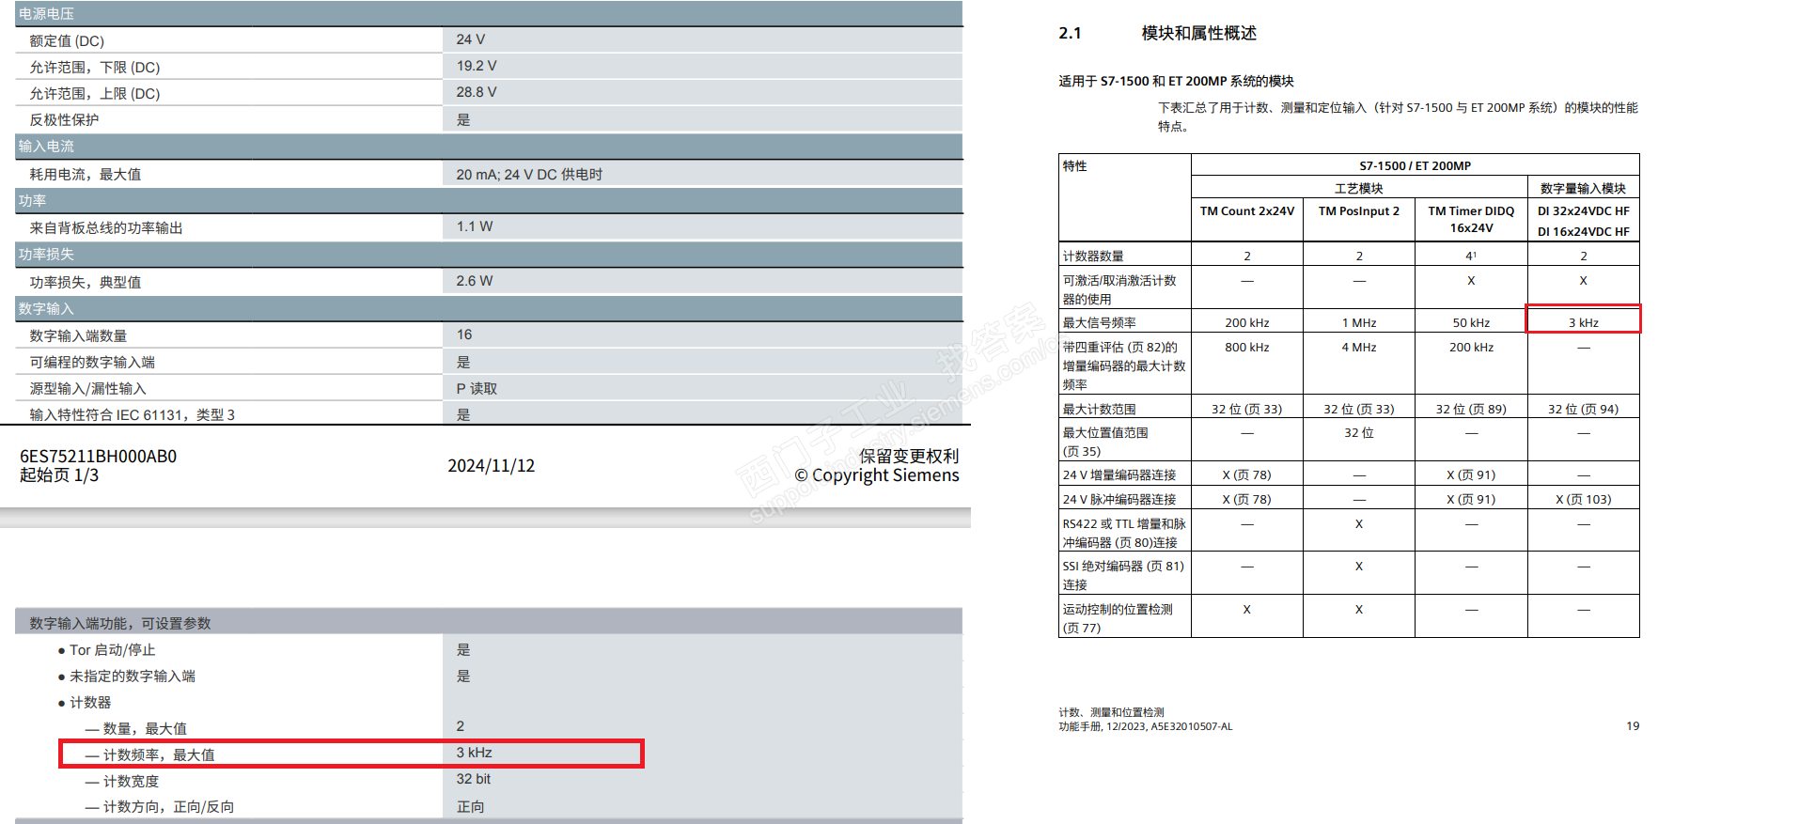The image size is (1799, 824).
Task: Select the "工艺模块" column group header
Action: [1359, 189]
